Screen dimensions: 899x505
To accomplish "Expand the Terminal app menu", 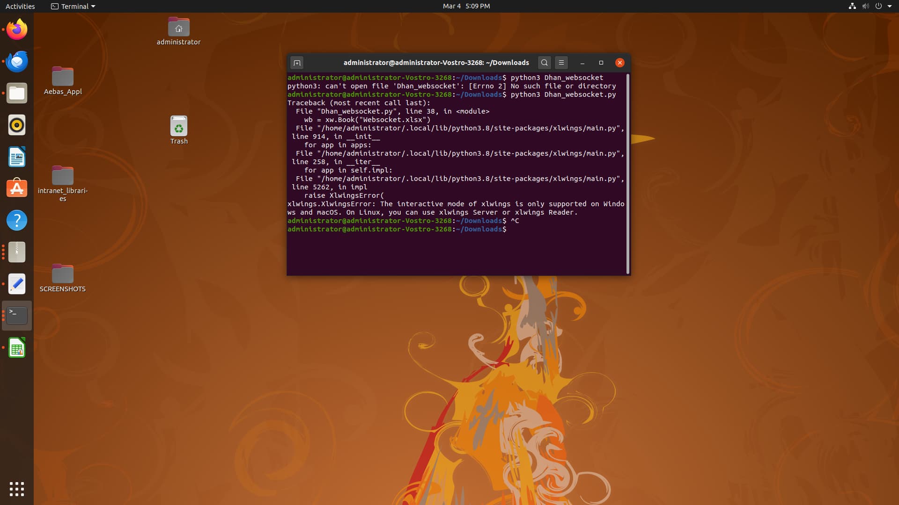I will pos(73,6).
